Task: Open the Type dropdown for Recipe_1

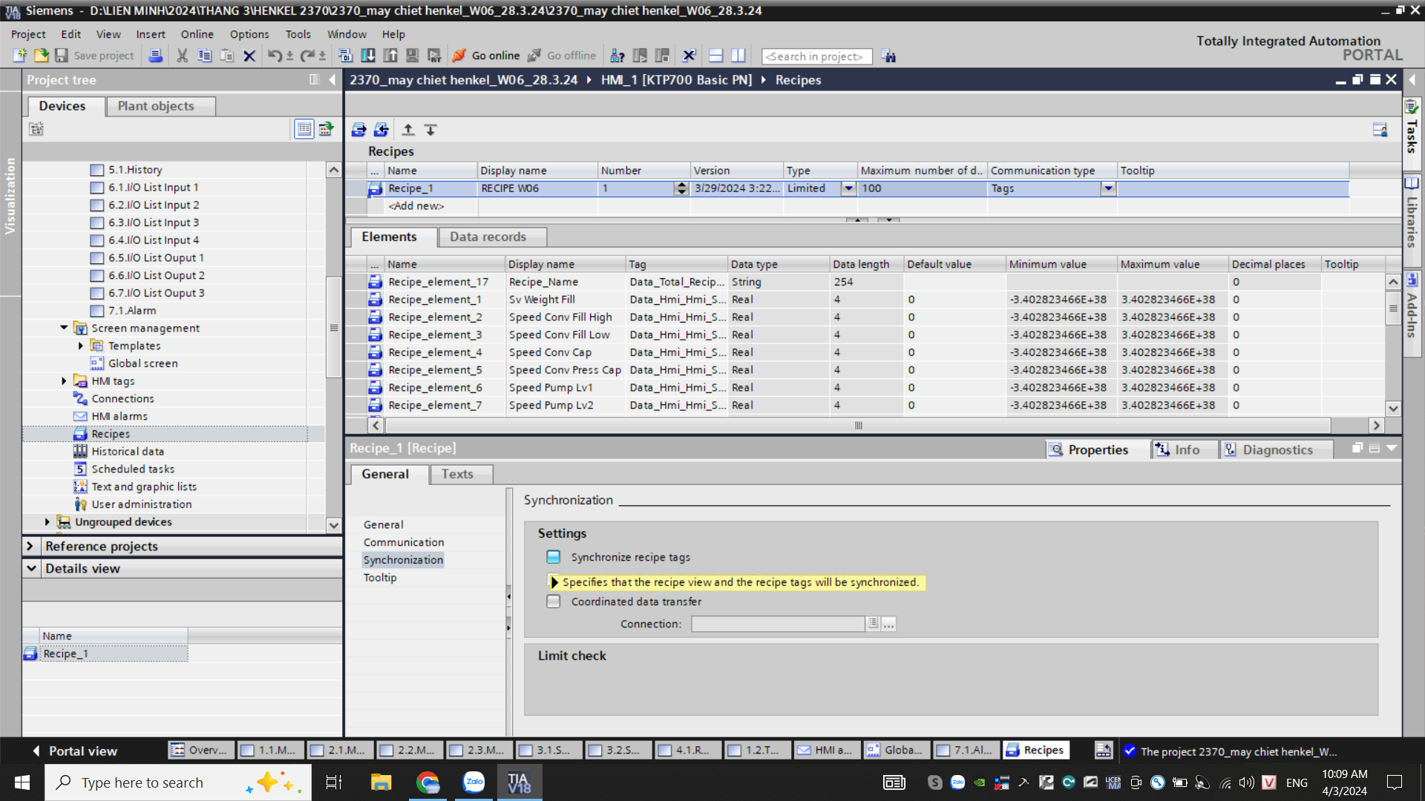Action: (x=848, y=188)
